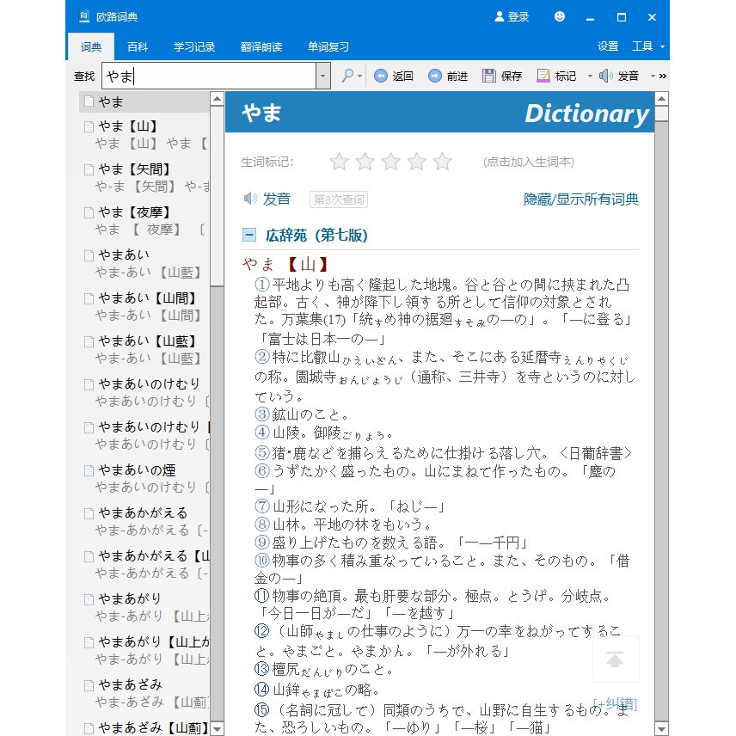Show more toolbar items with » chevron
This screenshot has height=736, width=736.
[663, 76]
